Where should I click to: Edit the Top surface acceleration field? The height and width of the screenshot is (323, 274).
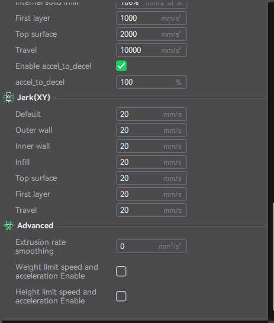point(151,34)
